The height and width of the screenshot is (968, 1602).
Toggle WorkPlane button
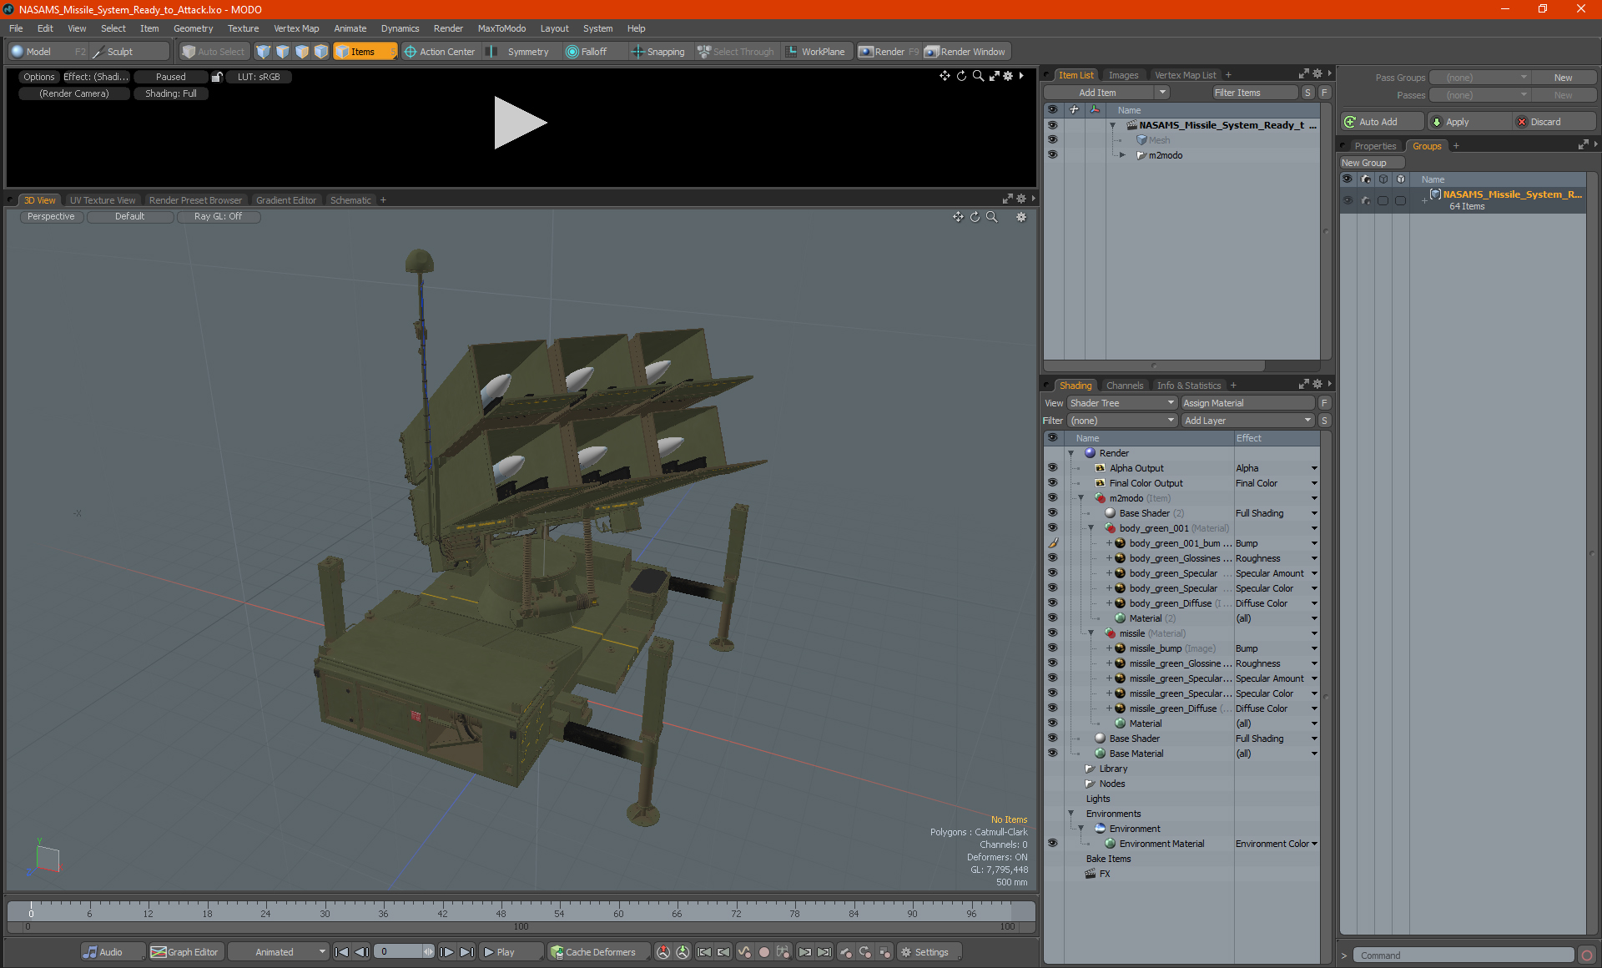click(815, 52)
